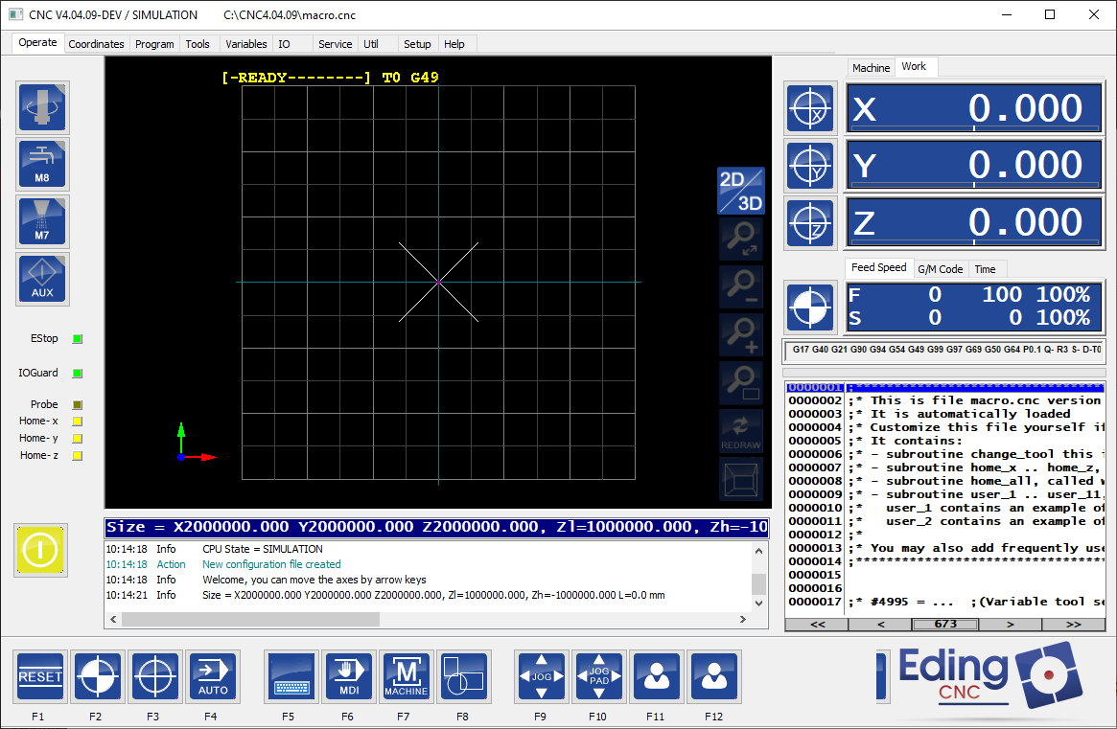
Task: Click the IOGuard status indicator
Action: [78, 373]
